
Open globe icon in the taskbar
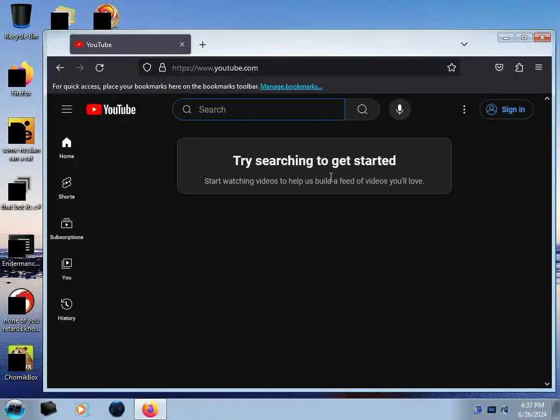[x=117, y=409]
